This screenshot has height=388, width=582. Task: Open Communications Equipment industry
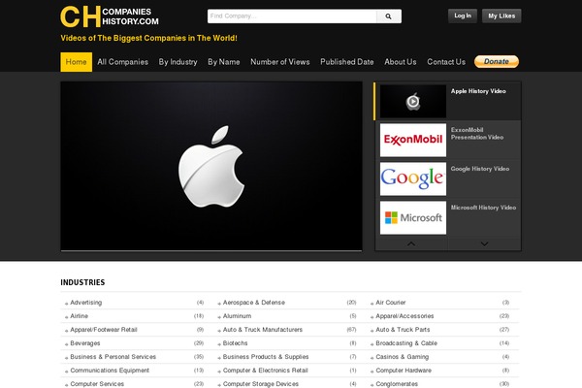[x=110, y=371]
